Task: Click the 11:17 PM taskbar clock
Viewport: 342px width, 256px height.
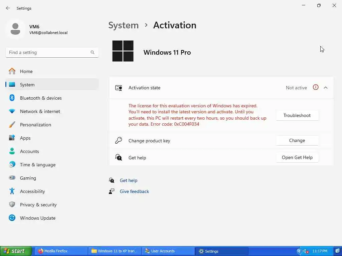Action: tap(320, 251)
